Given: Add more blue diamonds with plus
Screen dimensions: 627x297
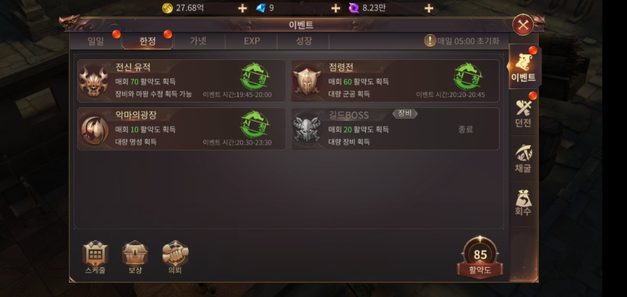Looking at the screenshot, I should click(336, 8).
